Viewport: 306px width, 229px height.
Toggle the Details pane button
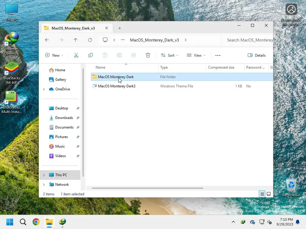coord(256,55)
